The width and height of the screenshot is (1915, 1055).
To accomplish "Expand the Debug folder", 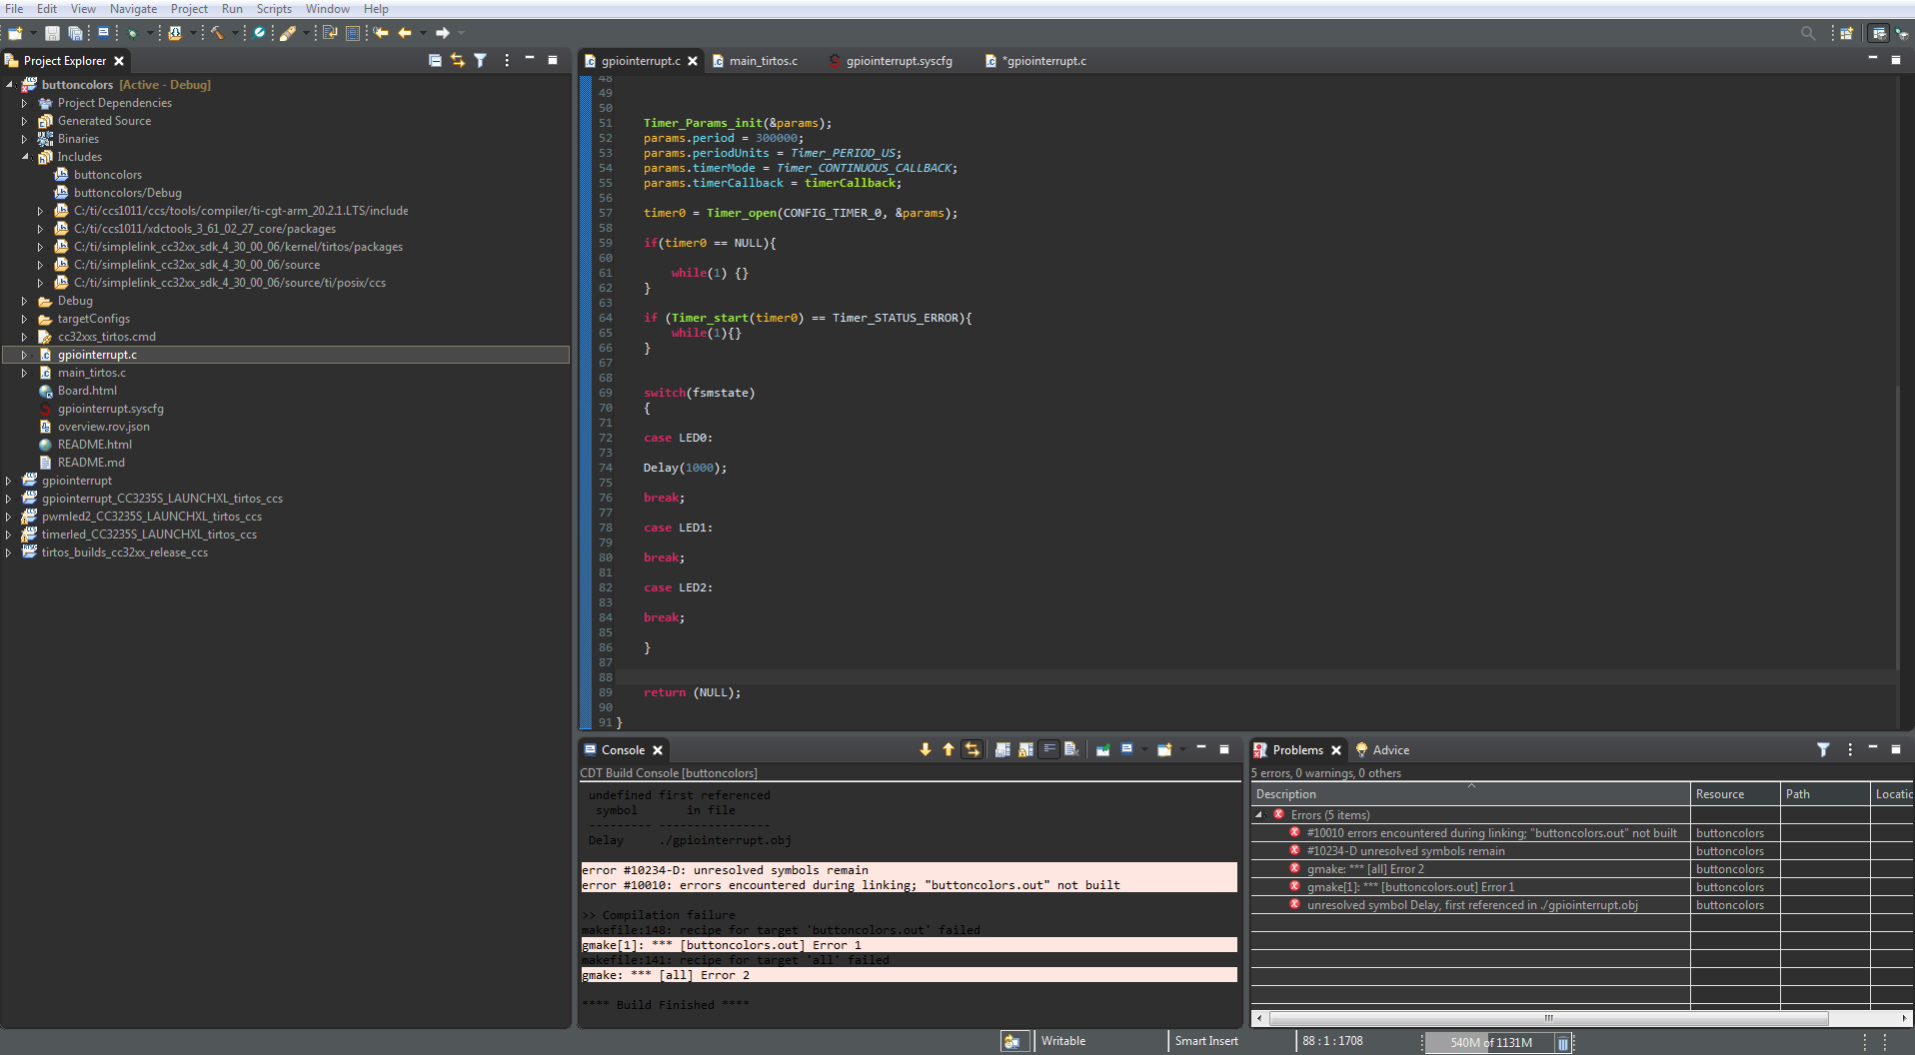I will coord(25,301).
